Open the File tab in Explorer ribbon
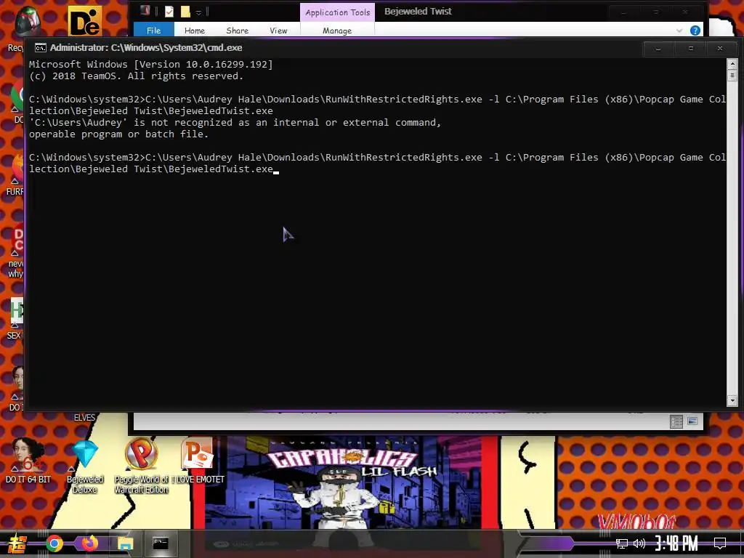The width and height of the screenshot is (744, 558). [x=154, y=31]
